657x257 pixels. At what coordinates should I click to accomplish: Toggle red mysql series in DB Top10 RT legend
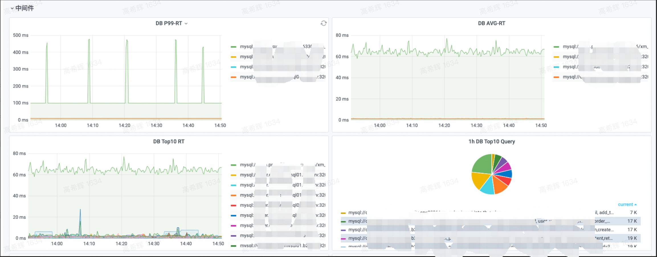(x=278, y=205)
